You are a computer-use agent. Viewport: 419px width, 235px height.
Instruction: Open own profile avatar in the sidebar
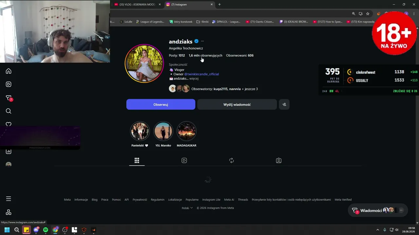point(9,164)
